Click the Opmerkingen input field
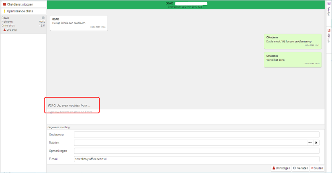The width and height of the screenshot is (332, 173). coord(196,151)
